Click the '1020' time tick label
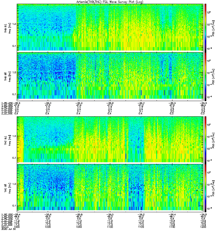The image size is (217, 231). click(48, 227)
